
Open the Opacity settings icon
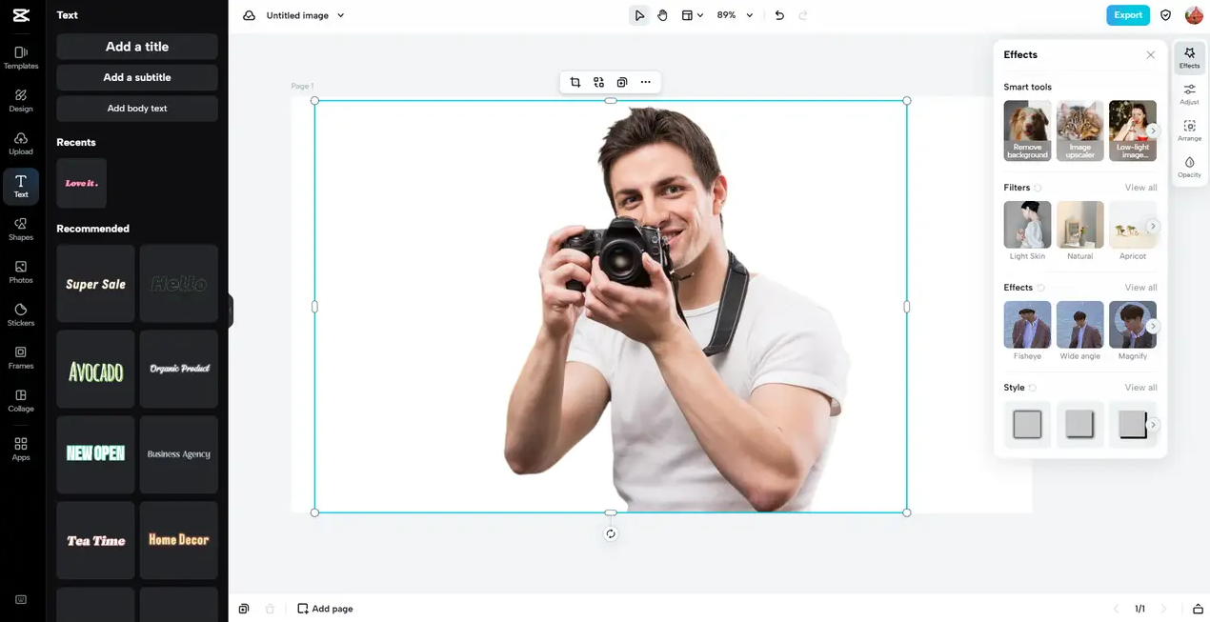tap(1189, 167)
